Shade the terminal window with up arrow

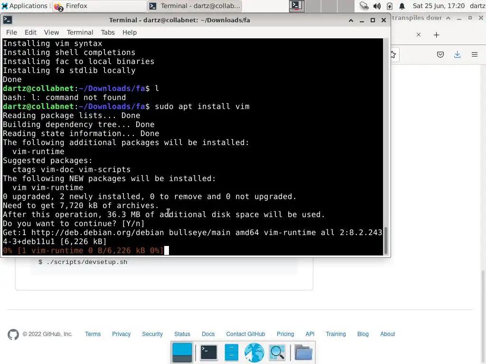351,20
